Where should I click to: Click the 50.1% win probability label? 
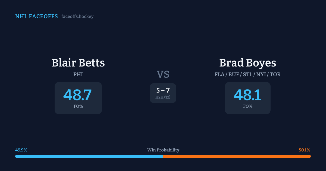click(304, 150)
